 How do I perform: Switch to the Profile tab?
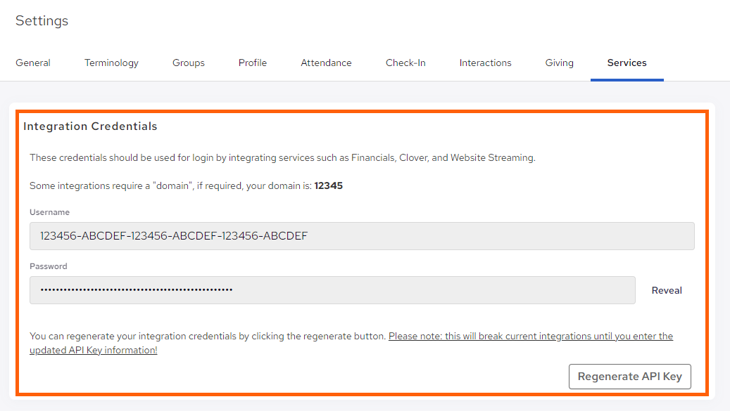pos(252,63)
